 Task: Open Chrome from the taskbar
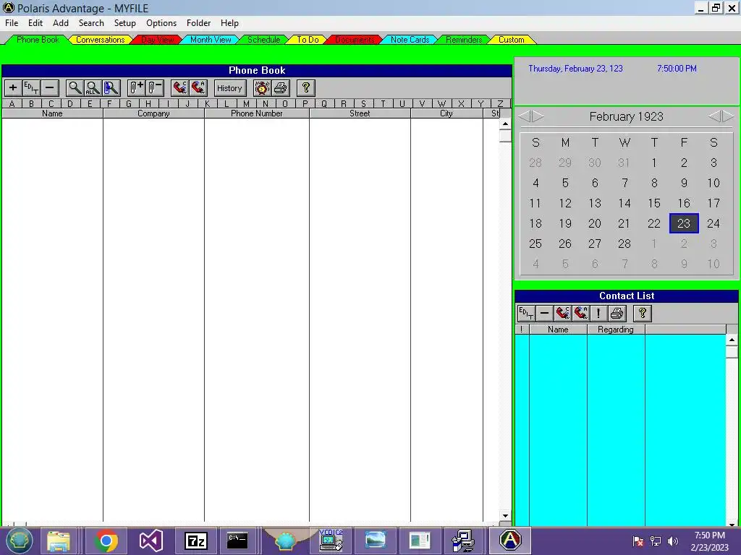click(106, 541)
